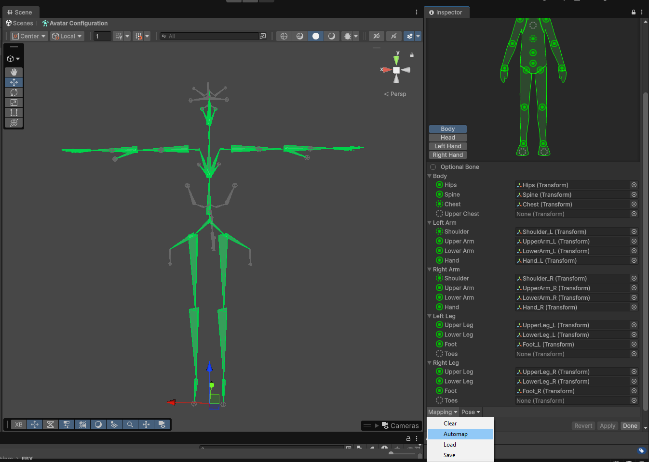
Task: Switch to the Right Hand tab
Action: pos(447,154)
